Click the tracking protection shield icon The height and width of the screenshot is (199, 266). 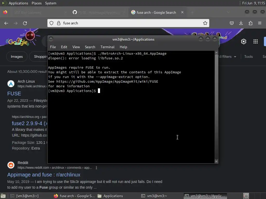[x=52, y=23]
